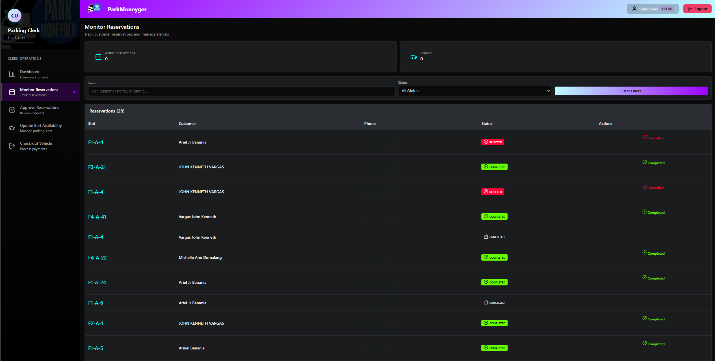Navigate to Check-out Vehicle
Image resolution: width=715 pixels, height=361 pixels.
pyautogui.click(x=41, y=146)
